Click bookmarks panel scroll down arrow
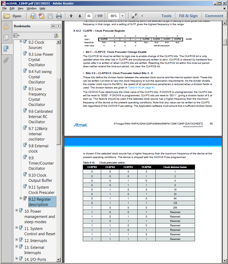Image resolution: width=228 pixels, height=264 pixels. coord(58,260)
